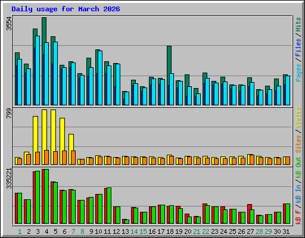Click the tallest dark green hits bar for day 4
Viewport: 305px width, 238px height.
point(44,30)
